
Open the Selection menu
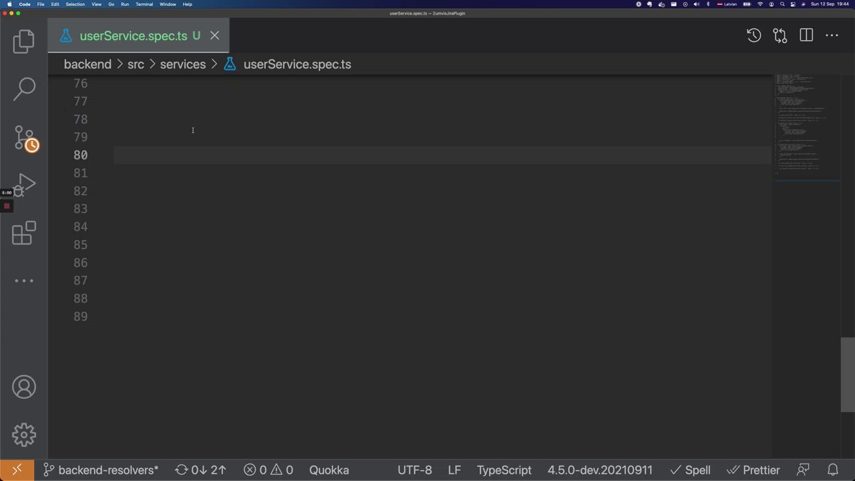(x=75, y=4)
